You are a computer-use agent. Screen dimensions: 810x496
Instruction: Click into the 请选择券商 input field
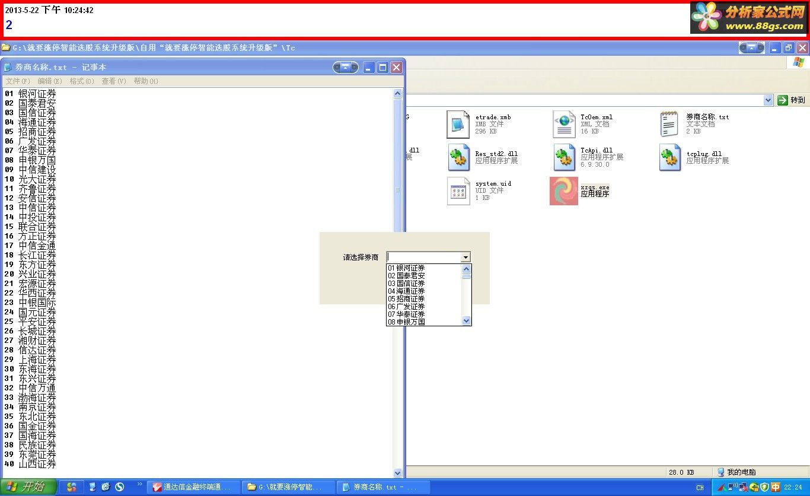point(423,257)
